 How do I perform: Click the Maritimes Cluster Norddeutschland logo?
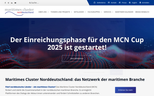point(19,12)
